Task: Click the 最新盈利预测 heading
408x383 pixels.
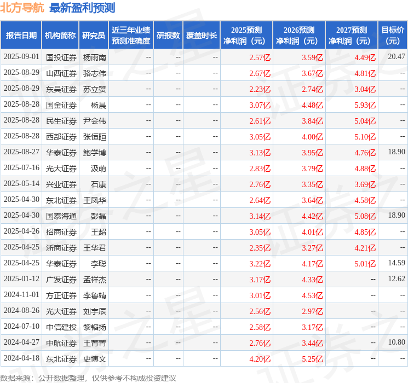Action: tap(82, 8)
